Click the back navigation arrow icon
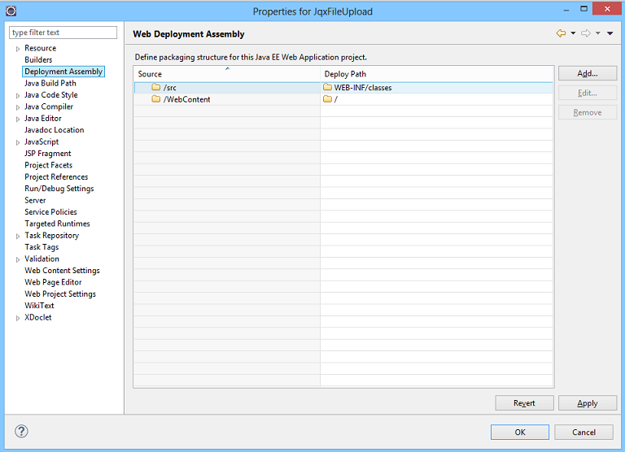The image size is (625, 452). 561,33
